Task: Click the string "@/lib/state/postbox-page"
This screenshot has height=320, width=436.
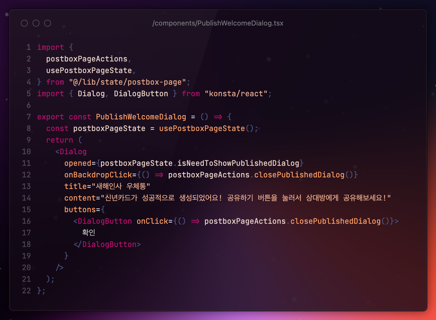Action: tap(127, 82)
